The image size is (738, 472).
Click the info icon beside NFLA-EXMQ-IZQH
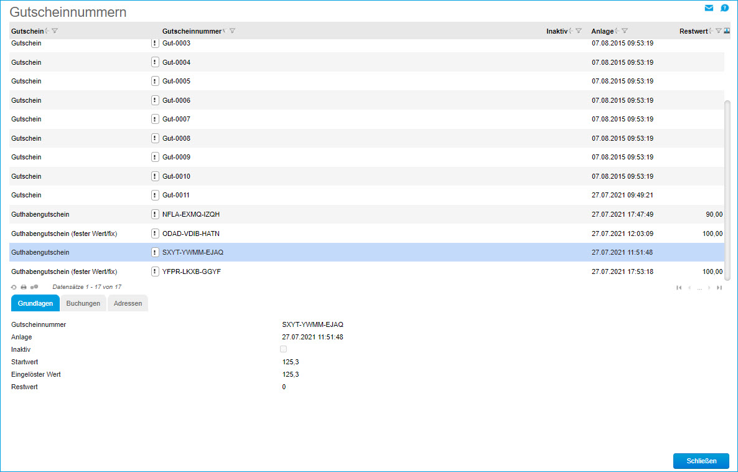point(155,214)
